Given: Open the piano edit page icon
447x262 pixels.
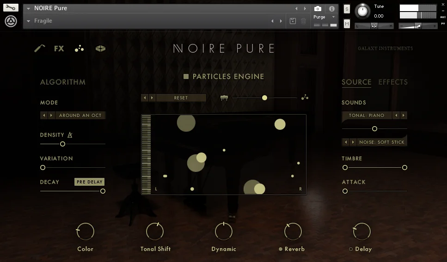Looking at the screenshot, I should (x=40, y=49).
